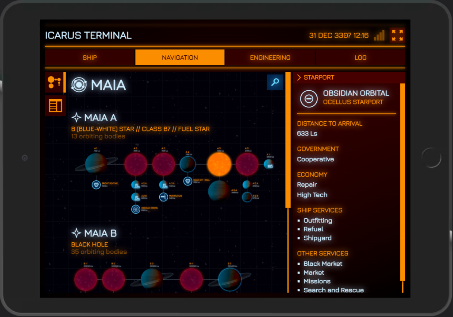Image resolution: width=453 pixels, height=317 pixels.
Task: Click the Icarus Terminal title
Action: click(88, 35)
